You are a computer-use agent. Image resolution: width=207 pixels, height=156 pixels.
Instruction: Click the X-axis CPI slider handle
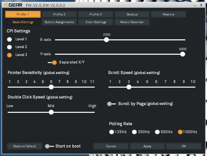pos(106,40)
